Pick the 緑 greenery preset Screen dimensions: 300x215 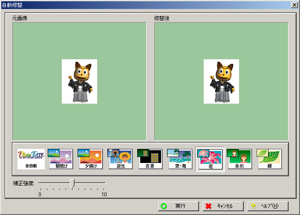269,159
